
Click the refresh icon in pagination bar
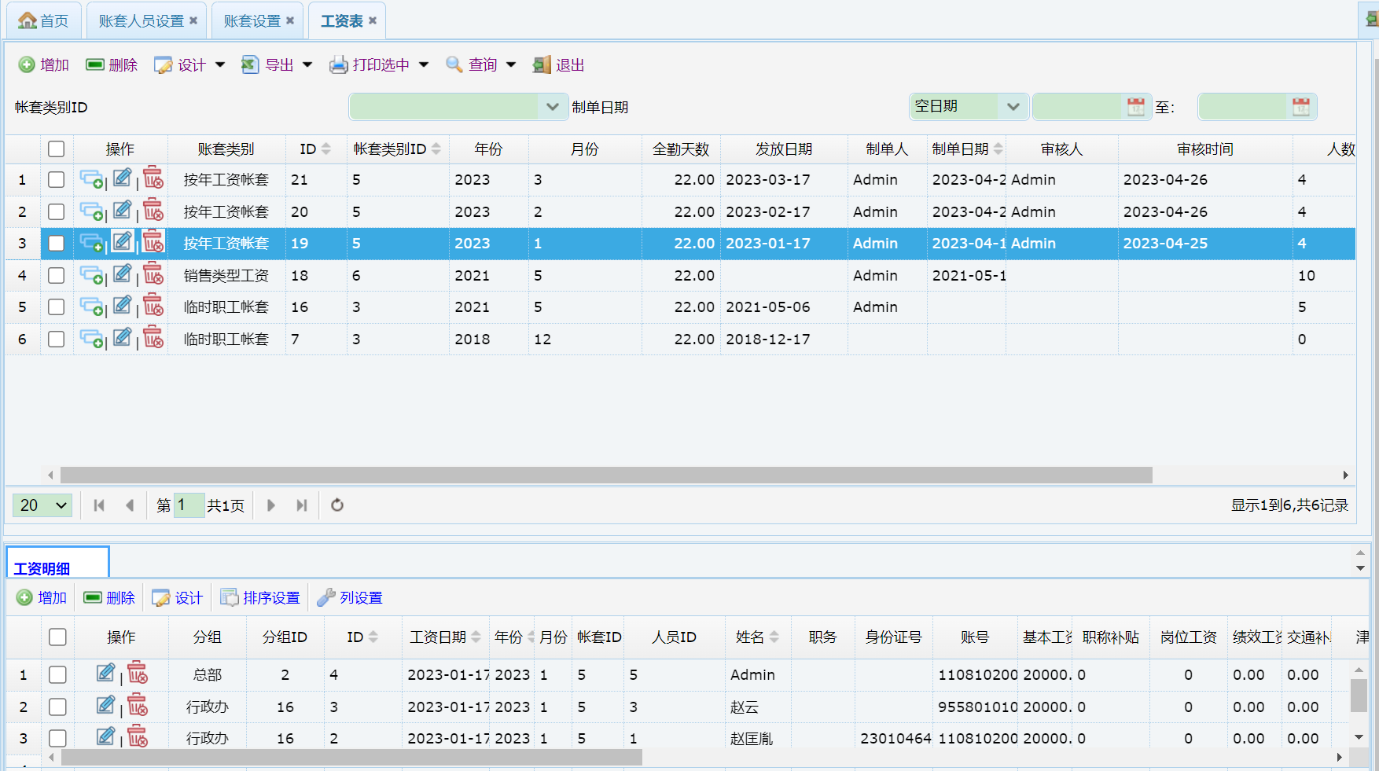[x=337, y=505]
